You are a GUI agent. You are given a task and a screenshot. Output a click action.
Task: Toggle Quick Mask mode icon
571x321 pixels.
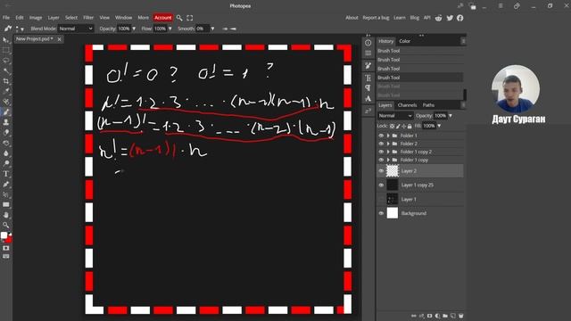[6, 248]
